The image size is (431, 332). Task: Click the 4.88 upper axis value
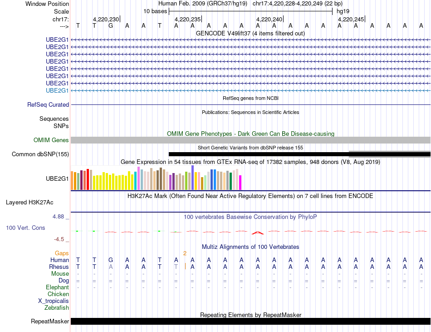pyautogui.click(x=58, y=217)
